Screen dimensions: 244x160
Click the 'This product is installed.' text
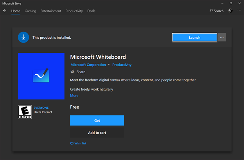[52, 38]
